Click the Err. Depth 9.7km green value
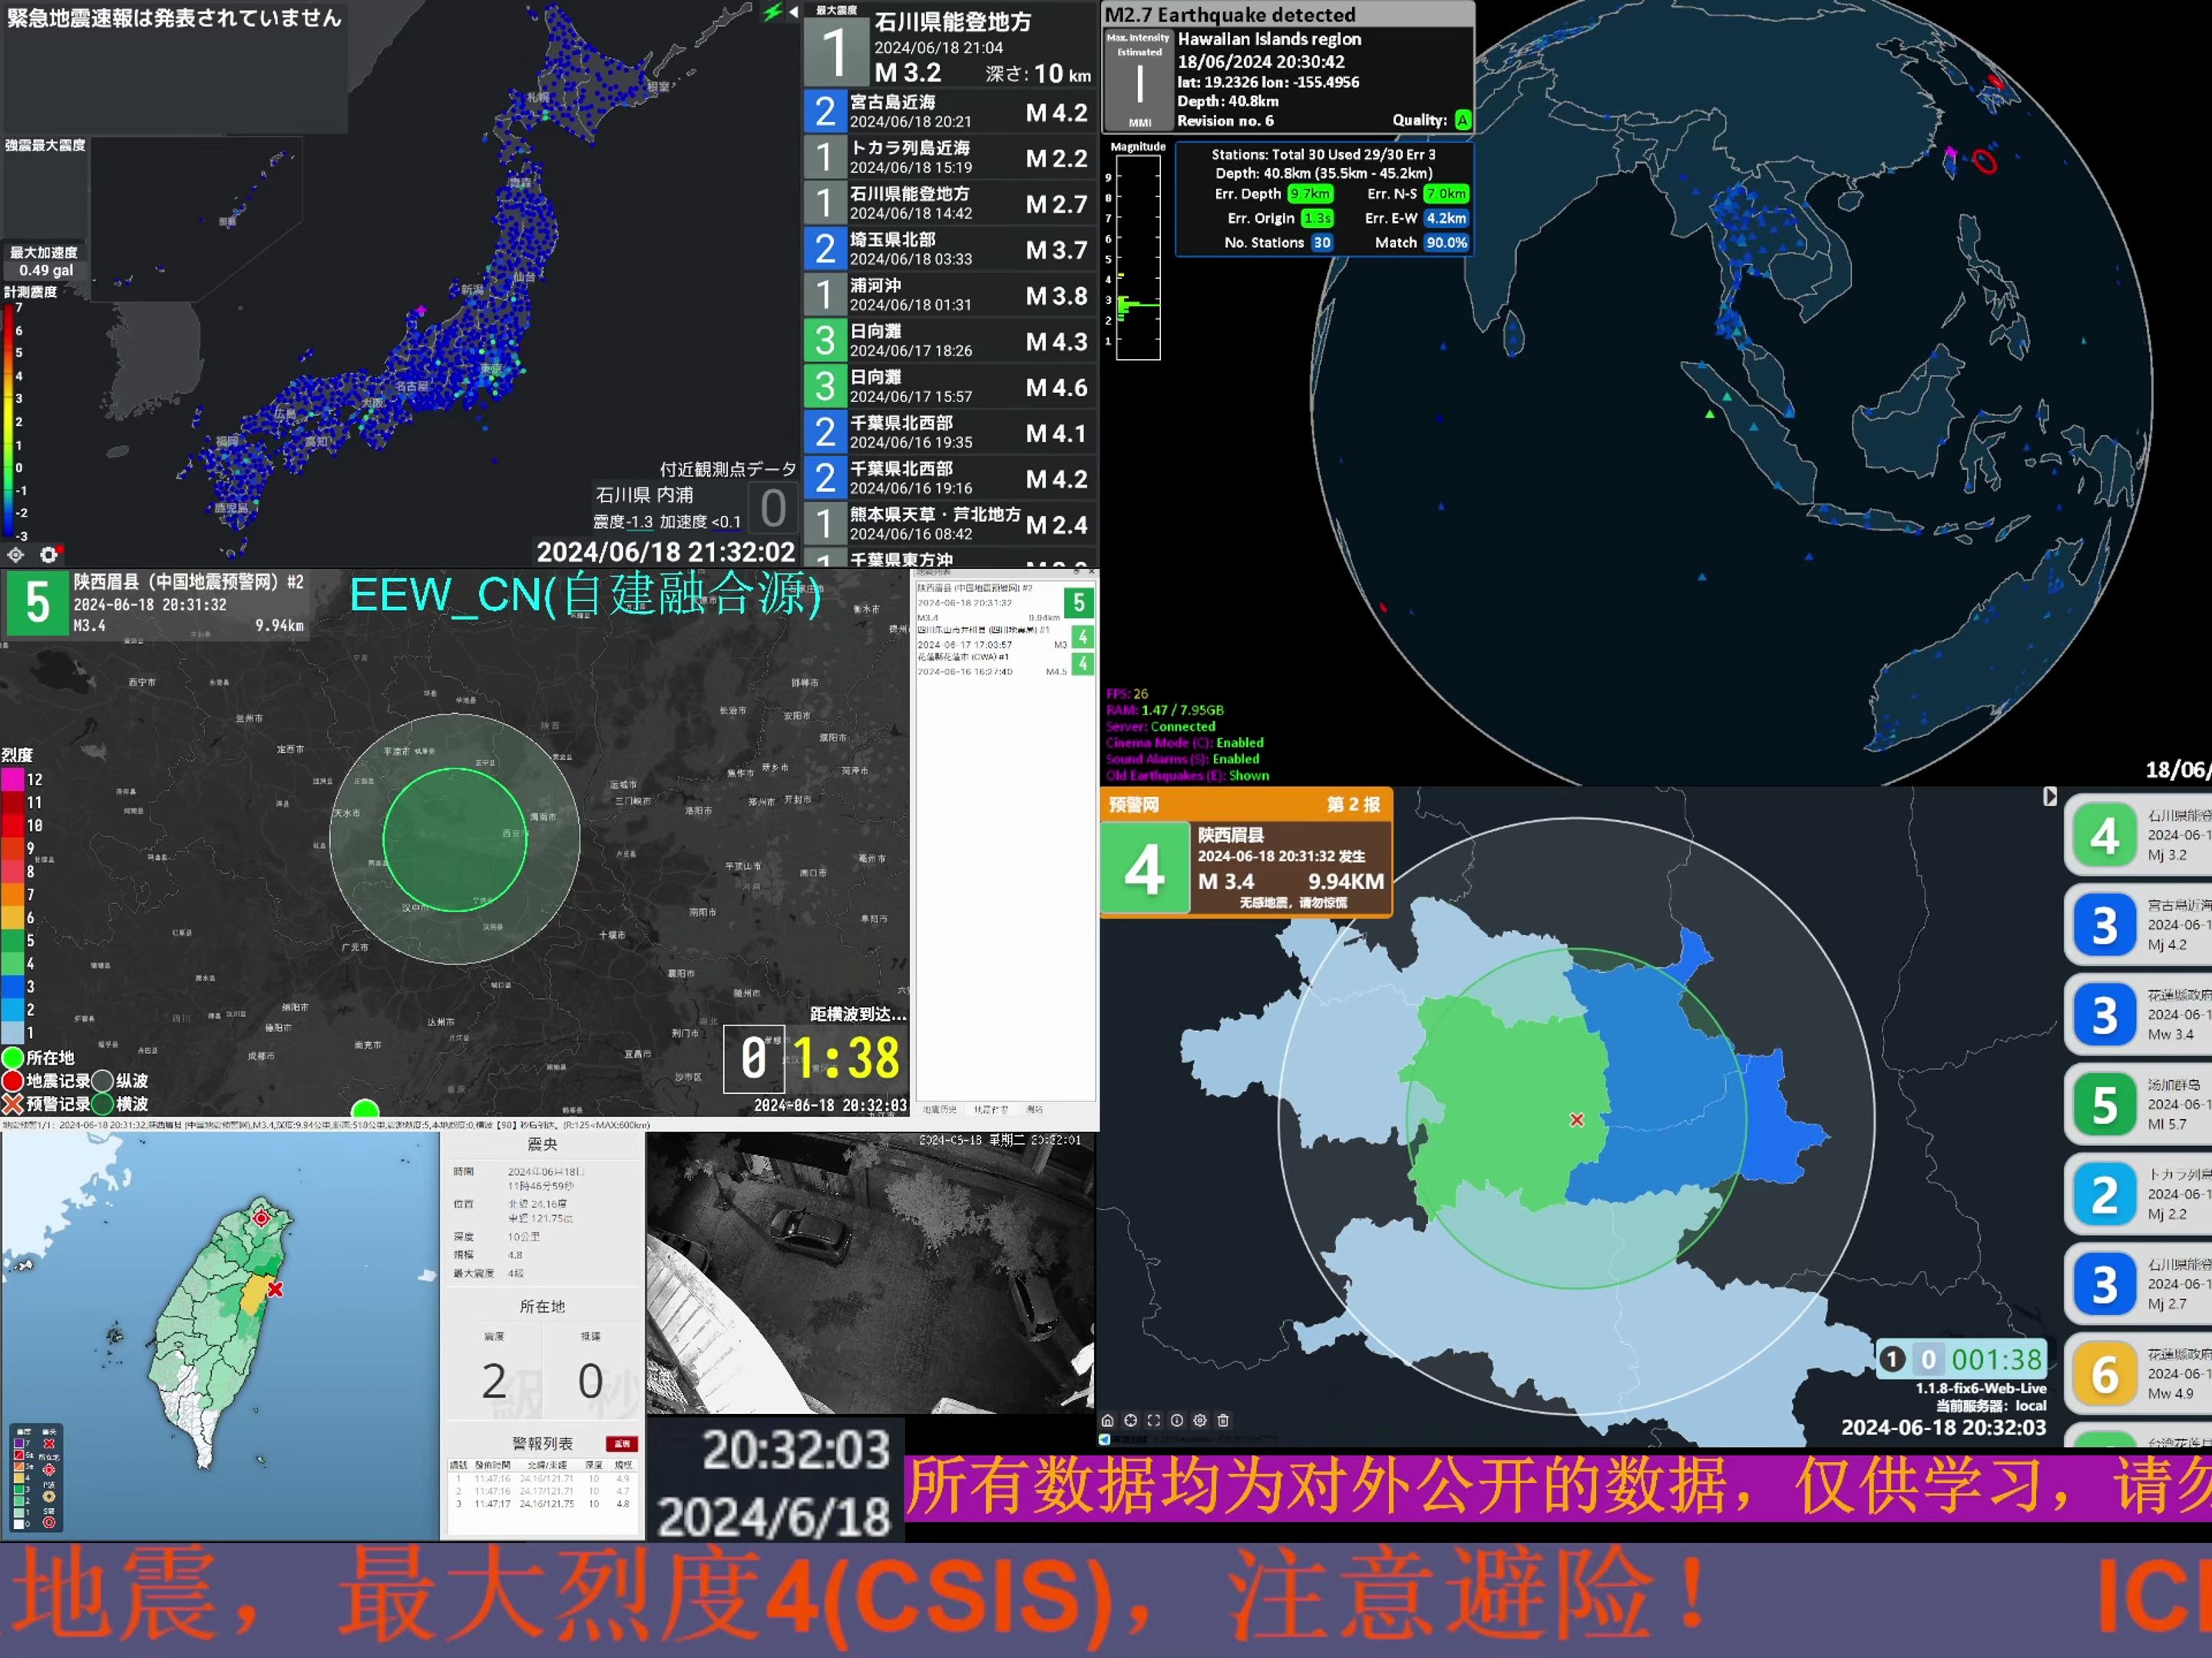 pos(1310,194)
